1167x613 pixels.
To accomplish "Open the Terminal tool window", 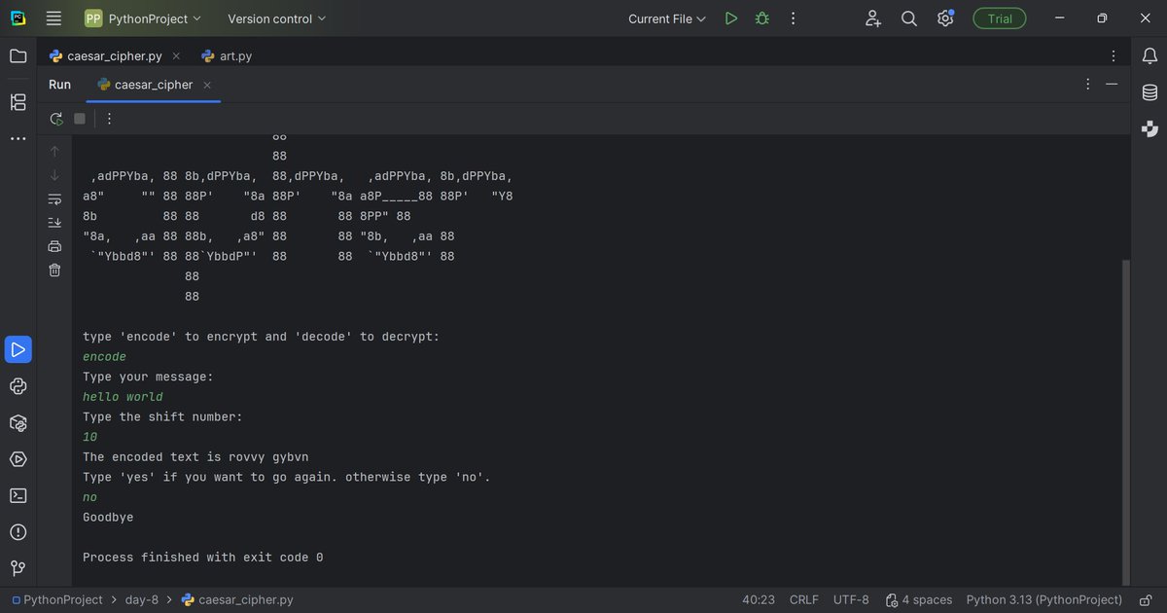I will (18, 495).
